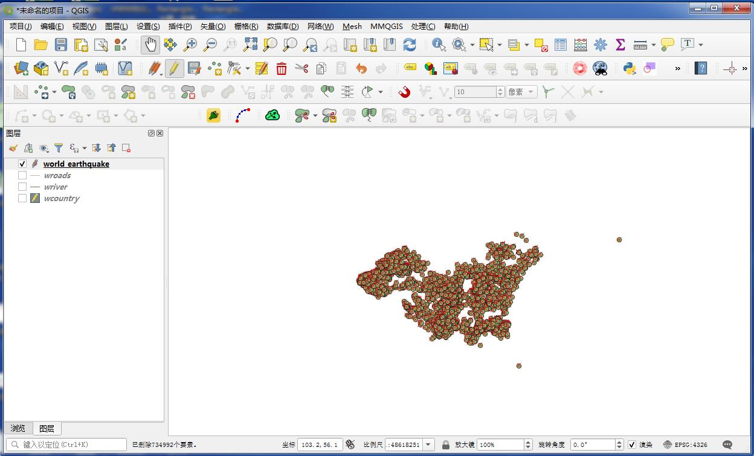Image resolution: width=754 pixels, height=456 pixels.
Task: Expand Select Features tool dropdown arrow
Action: pos(500,45)
